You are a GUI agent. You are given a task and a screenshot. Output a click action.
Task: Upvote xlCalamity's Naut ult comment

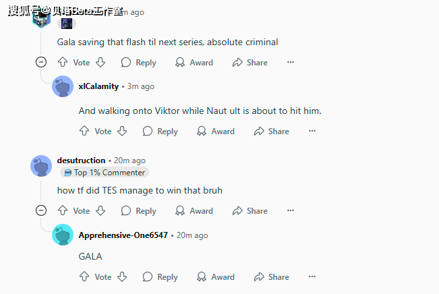pos(84,131)
